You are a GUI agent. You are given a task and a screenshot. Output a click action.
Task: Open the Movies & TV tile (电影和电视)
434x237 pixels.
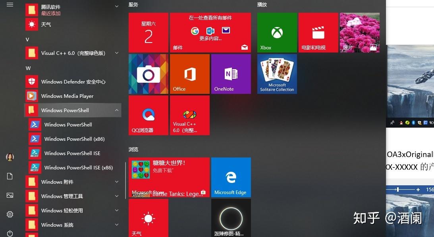point(318,33)
